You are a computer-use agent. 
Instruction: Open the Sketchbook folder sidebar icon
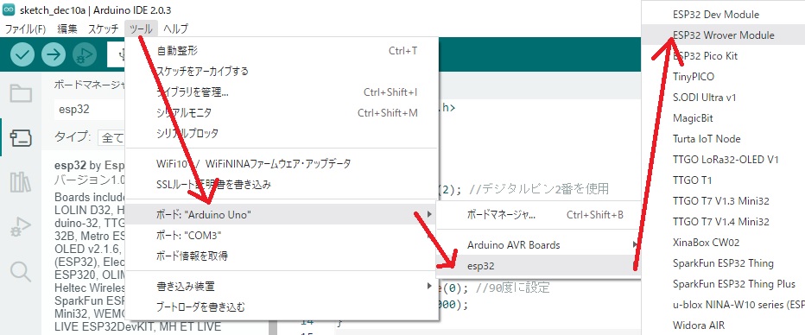pos(21,94)
